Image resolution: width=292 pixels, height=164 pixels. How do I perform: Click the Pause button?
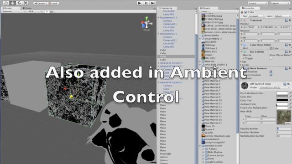[146, 3]
